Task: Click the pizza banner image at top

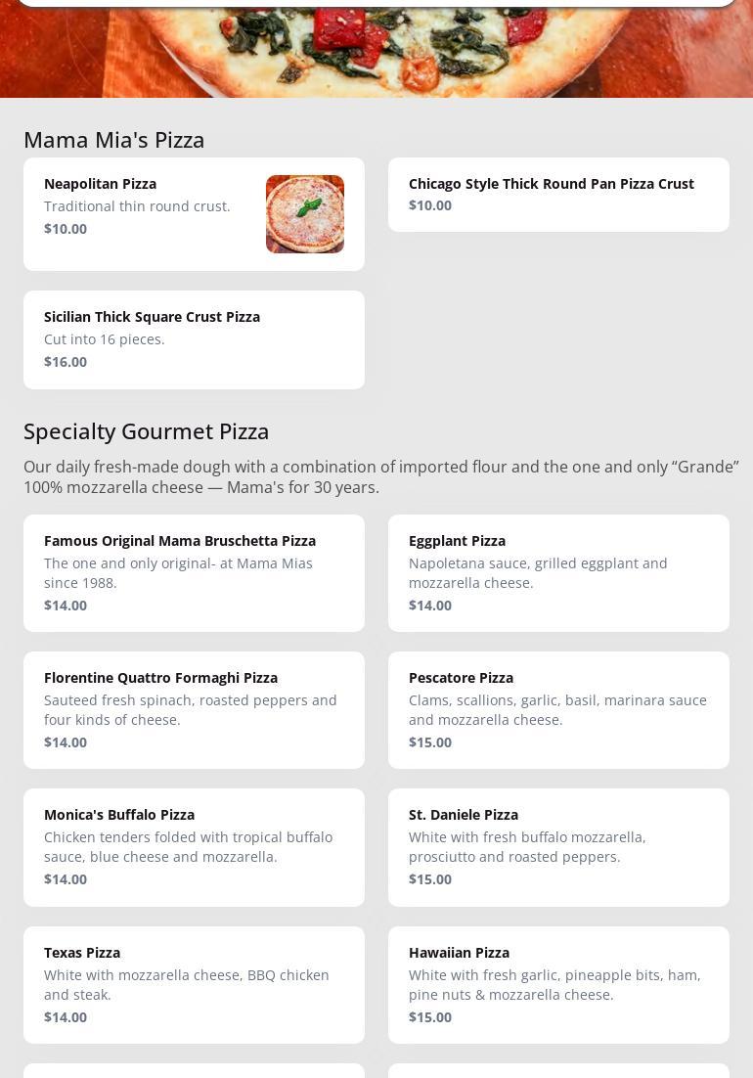Action: (x=376, y=54)
